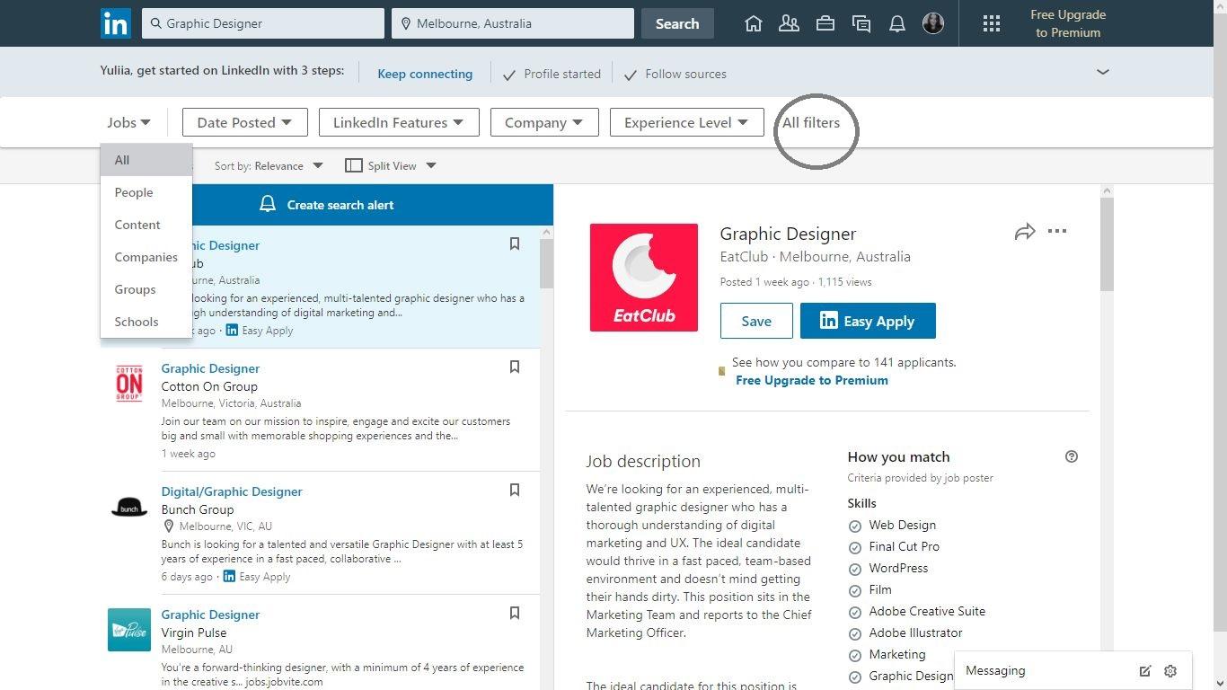Image resolution: width=1227 pixels, height=690 pixels.
Task: Open the LinkedIn Features filter dropdown
Action: 399,122
